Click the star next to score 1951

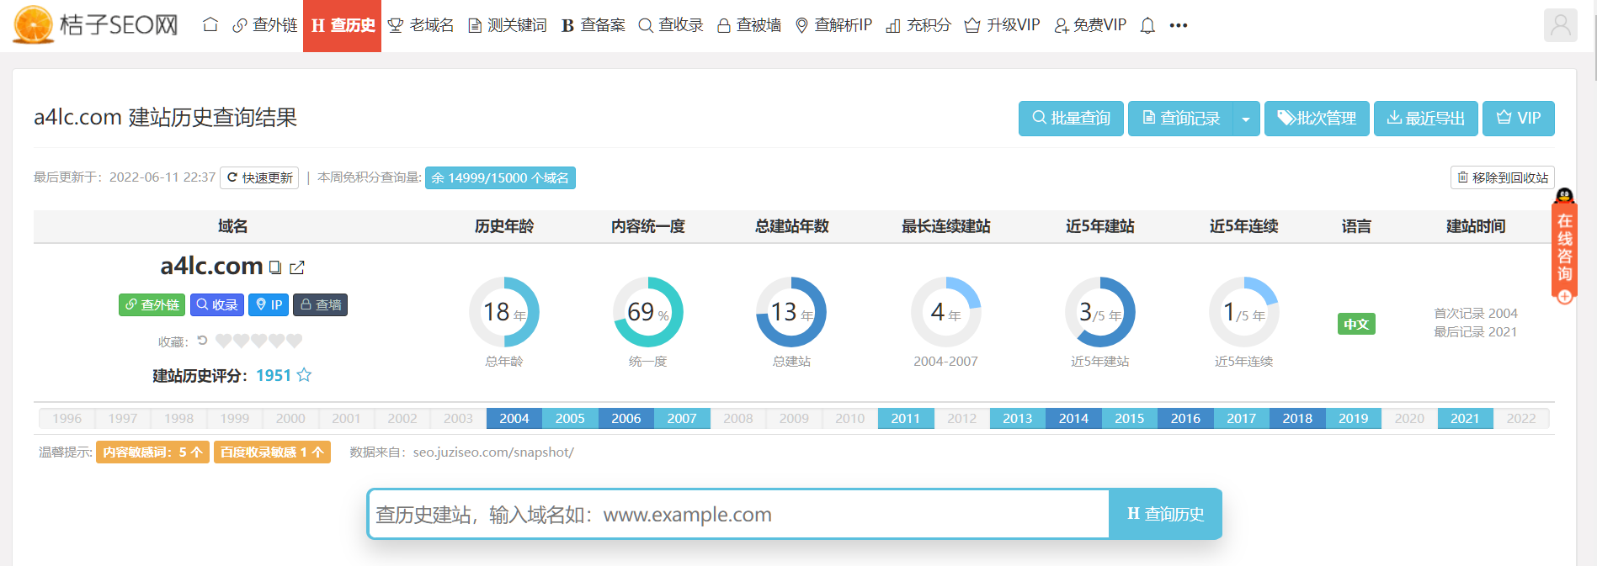click(x=304, y=375)
